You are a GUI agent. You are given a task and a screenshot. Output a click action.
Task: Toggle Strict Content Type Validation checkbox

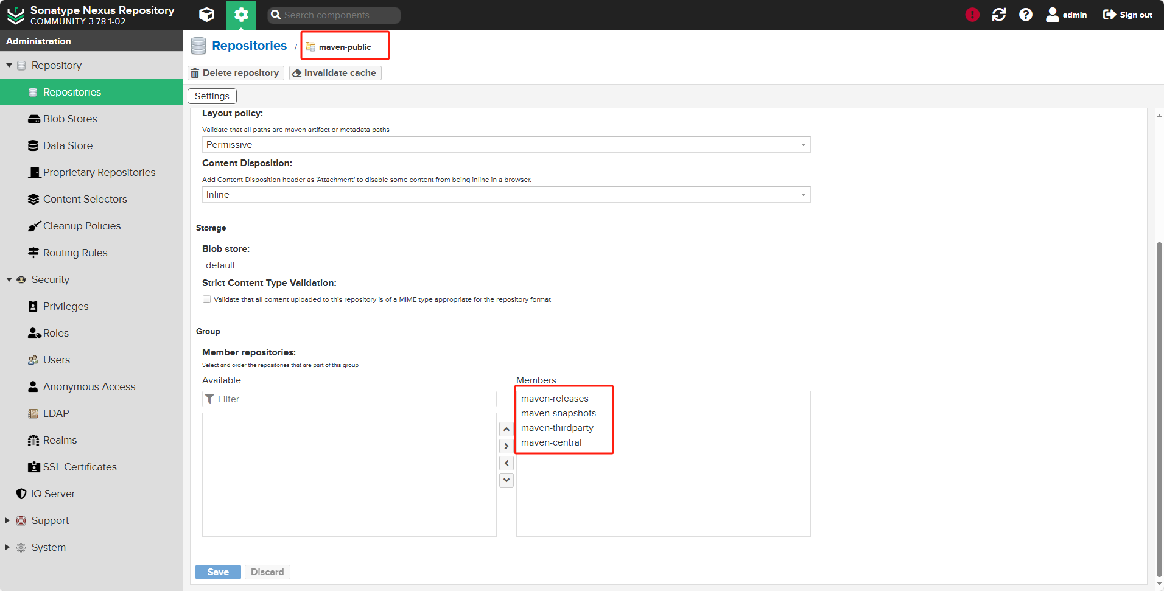(x=207, y=299)
